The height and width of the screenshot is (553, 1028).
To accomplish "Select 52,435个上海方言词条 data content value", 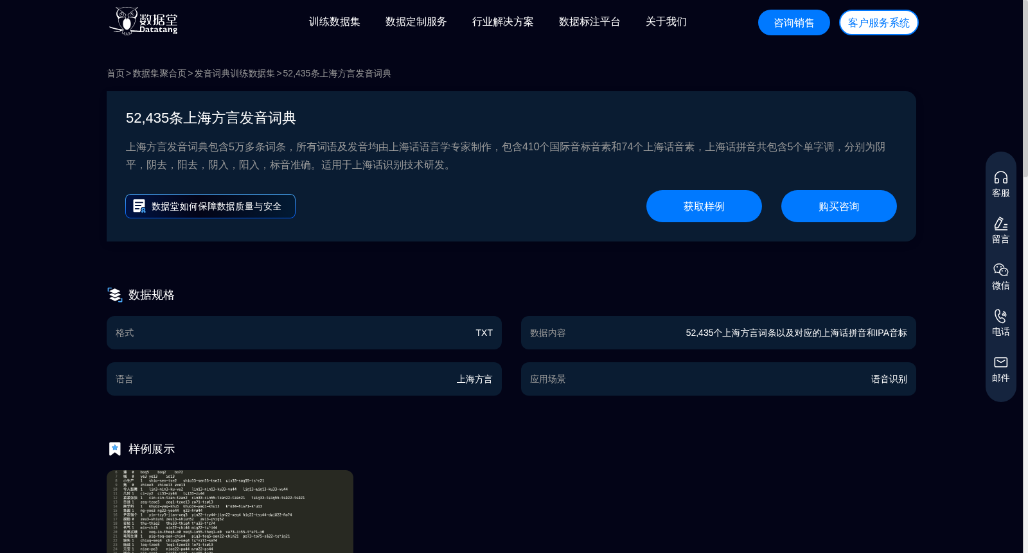I will 796,333.
